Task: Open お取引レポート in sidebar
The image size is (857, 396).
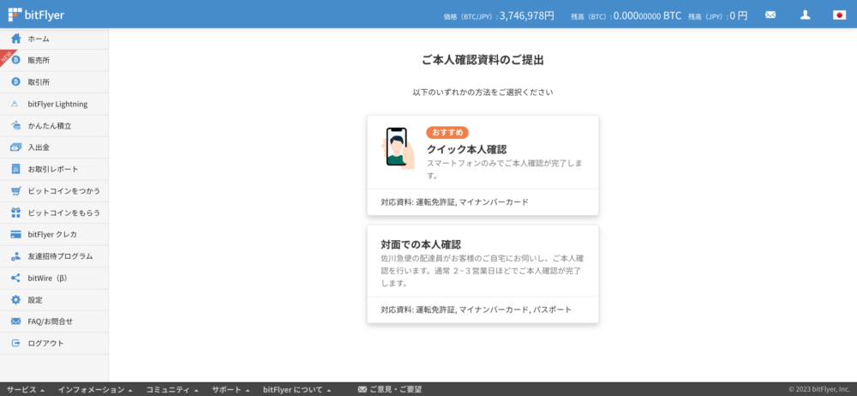Action: tap(52, 169)
